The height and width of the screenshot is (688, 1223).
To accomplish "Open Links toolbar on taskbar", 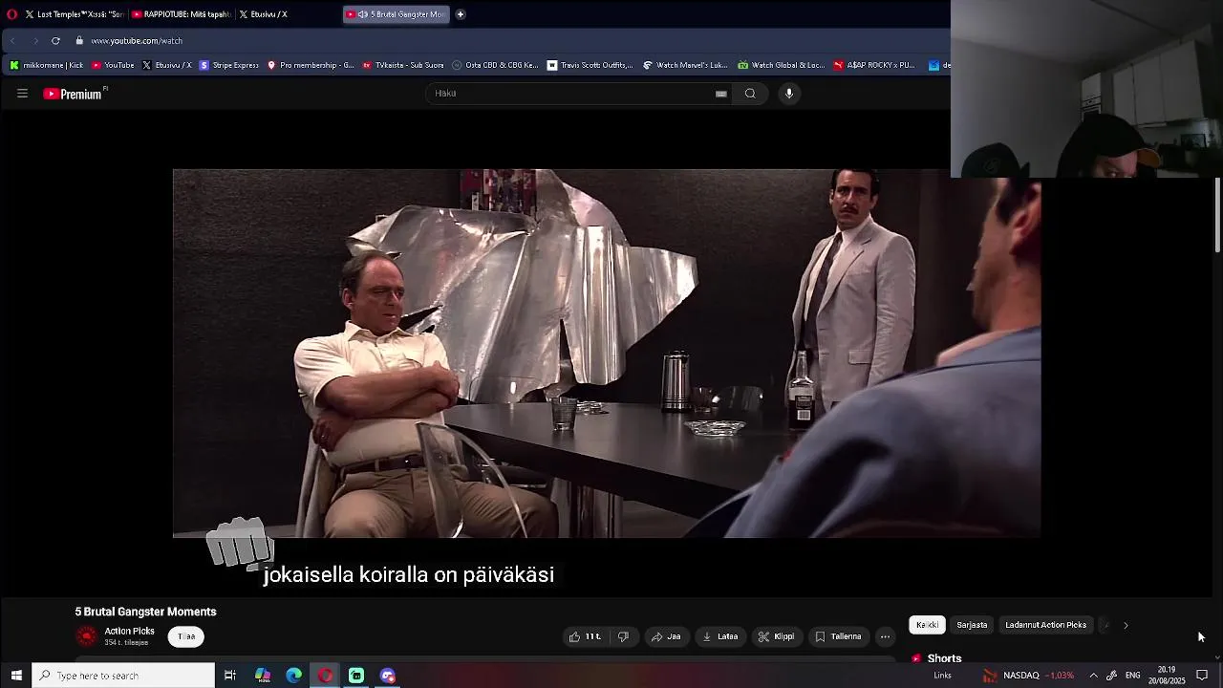I will tap(942, 676).
